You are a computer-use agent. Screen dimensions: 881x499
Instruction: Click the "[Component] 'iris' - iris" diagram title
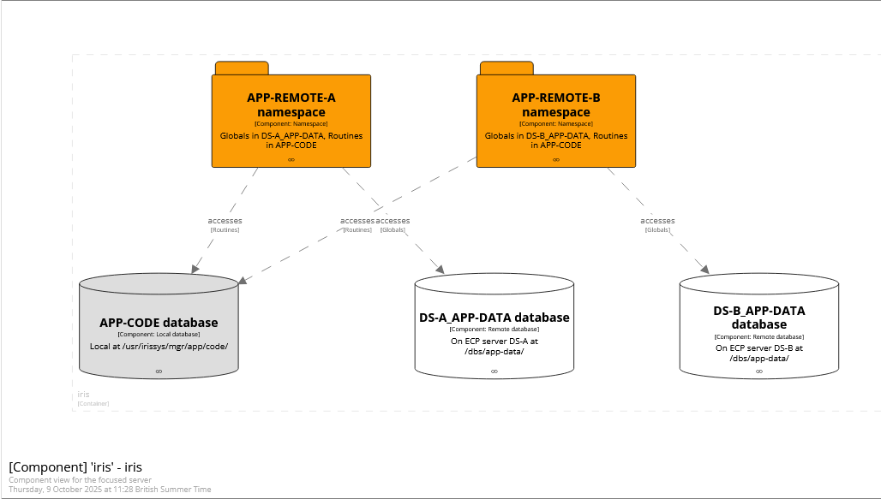(x=75, y=466)
